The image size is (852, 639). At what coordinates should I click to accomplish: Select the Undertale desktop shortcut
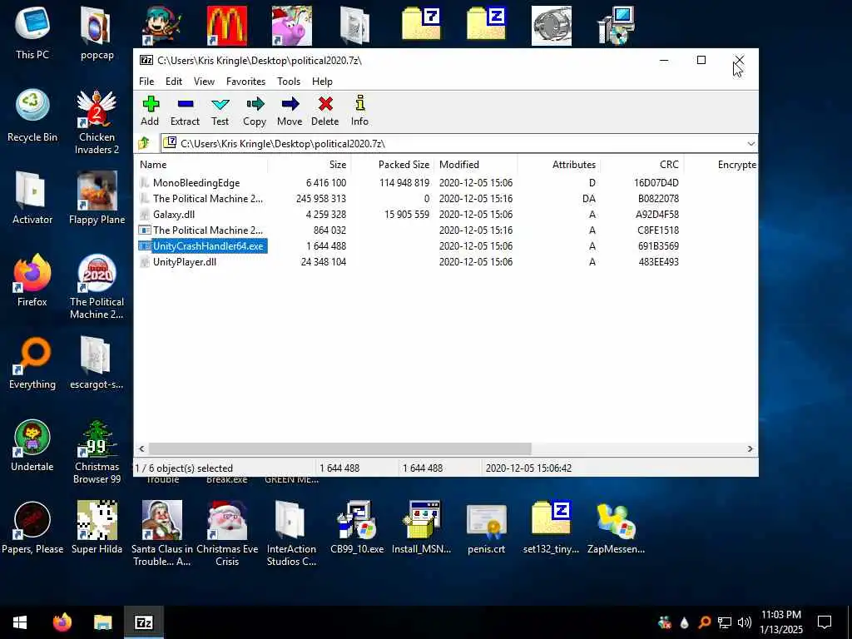coord(32,444)
